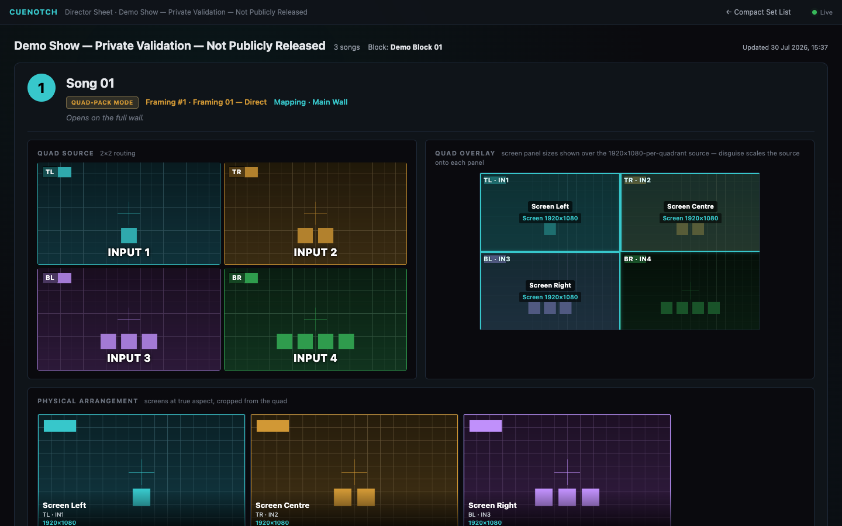The image size is (842, 526).
Task: Click the green Live status indicator
Action: pyautogui.click(x=822, y=12)
